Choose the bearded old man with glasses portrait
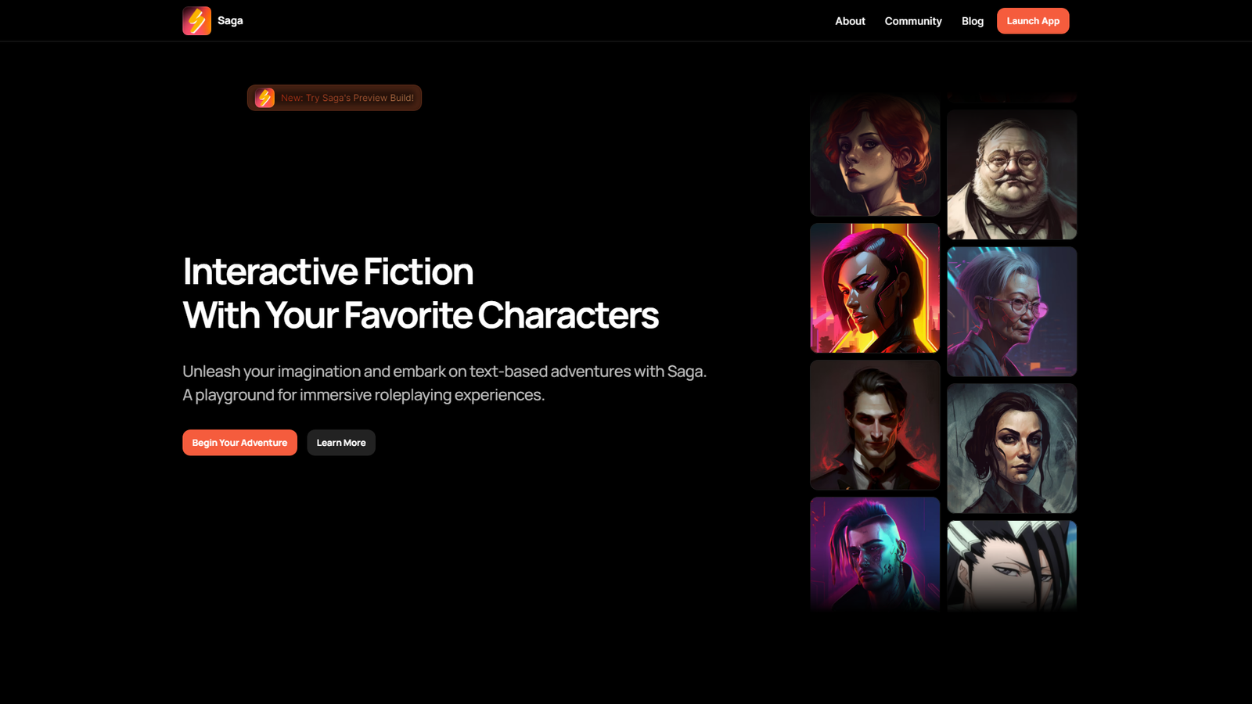The width and height of the screenshot is (1252, 704). pos(1012,174)
